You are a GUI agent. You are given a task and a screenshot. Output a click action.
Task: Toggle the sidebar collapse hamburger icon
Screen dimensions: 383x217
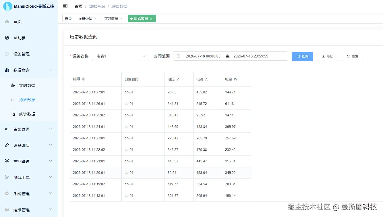(65, 6)
